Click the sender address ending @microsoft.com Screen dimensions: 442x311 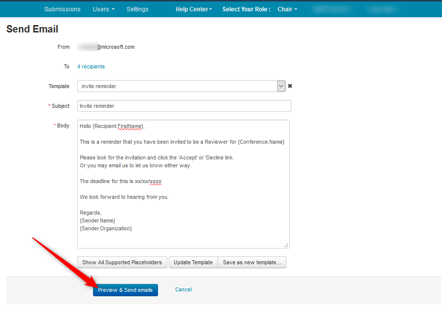[x=106, y=47]
